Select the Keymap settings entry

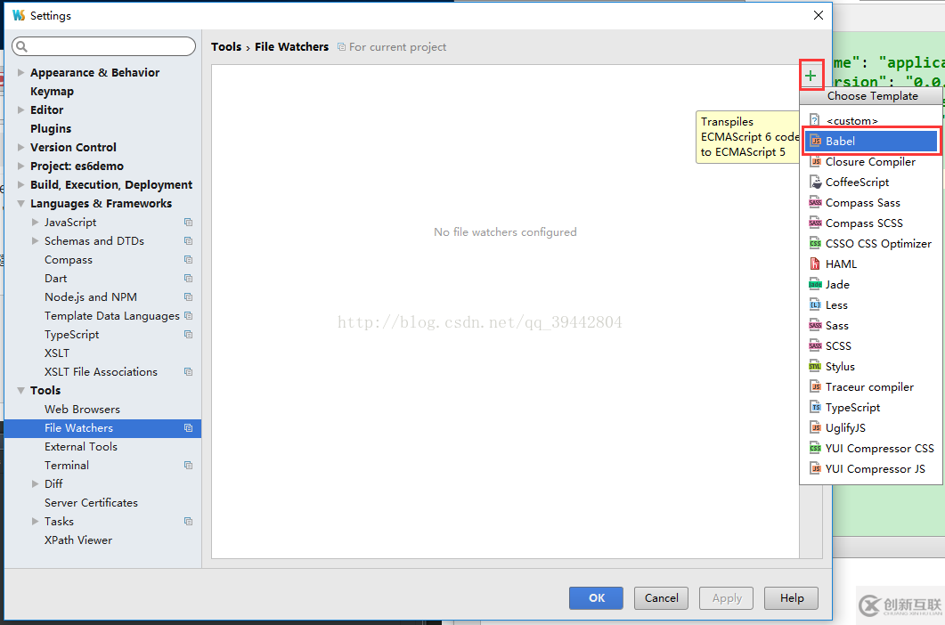pos(52,91)
